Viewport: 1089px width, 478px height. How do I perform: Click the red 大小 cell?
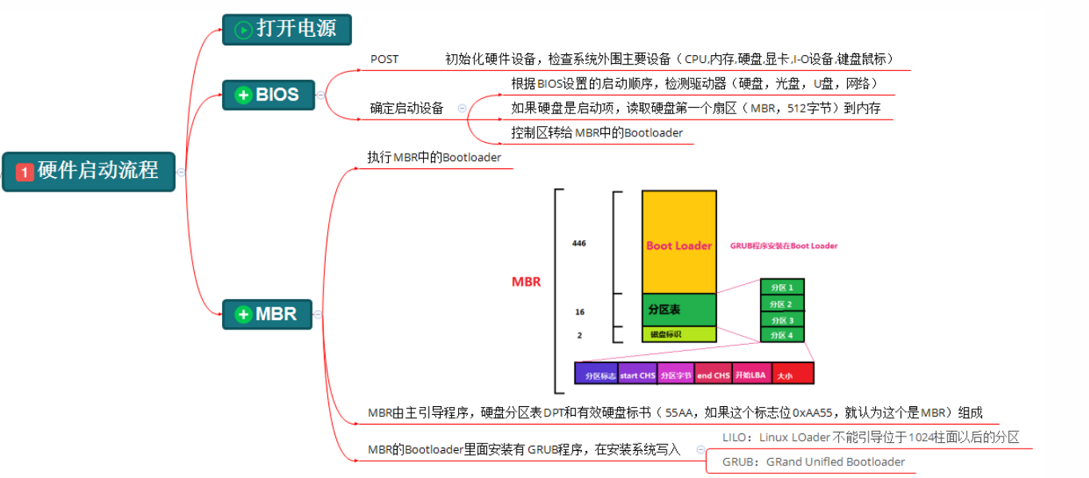click(792, 374)
